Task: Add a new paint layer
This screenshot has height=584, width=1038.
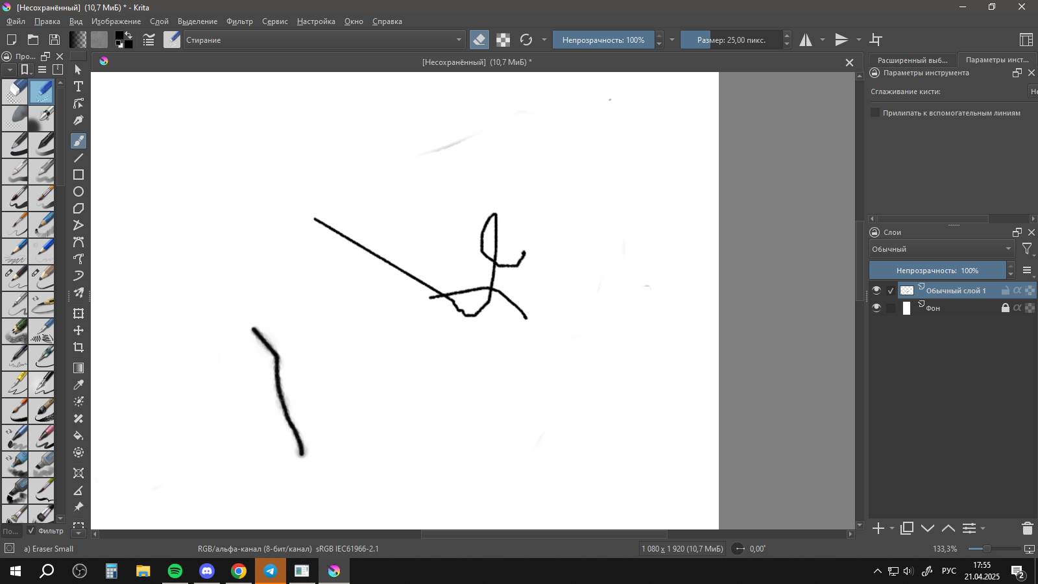Action: click(x=878, y=528)
